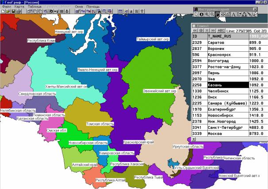The width and height of the screenshot is (268, 189).
Task: Click the T_NAME_RUS column header
Action: pyautogui.click(x=228, y=36)
